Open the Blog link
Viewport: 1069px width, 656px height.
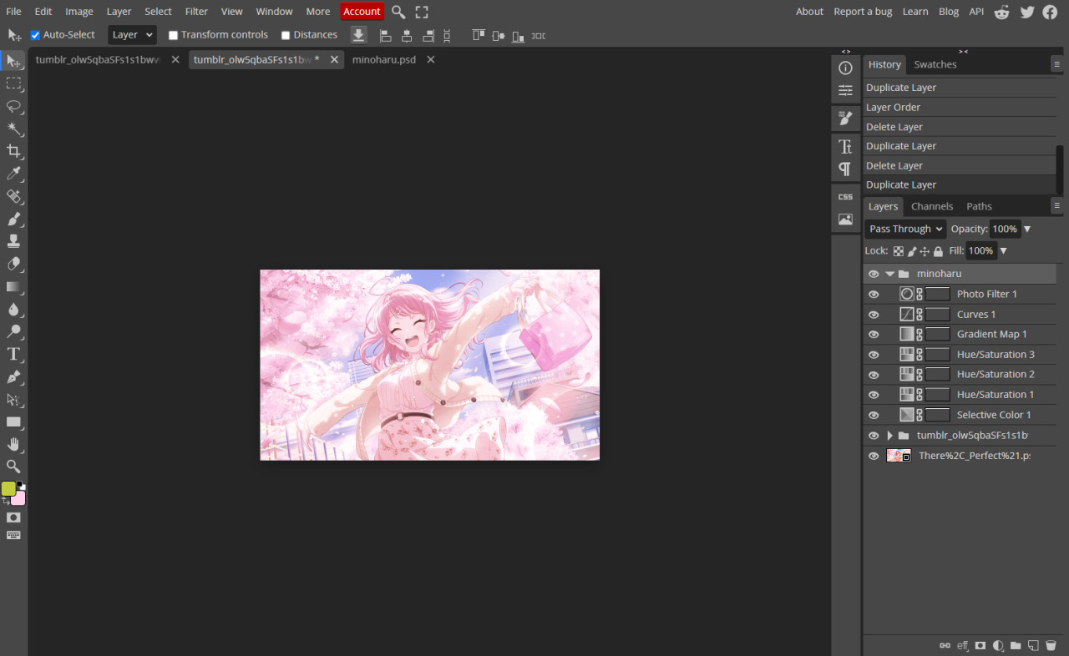(949, 12)
